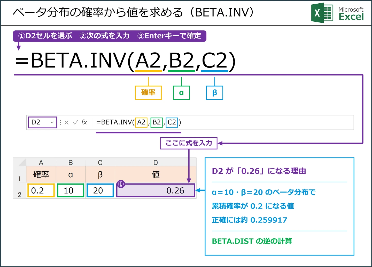This screenshot has height=267, width=372.
Task: Select cell B2 containing 10
Action: tap(71, 190)
